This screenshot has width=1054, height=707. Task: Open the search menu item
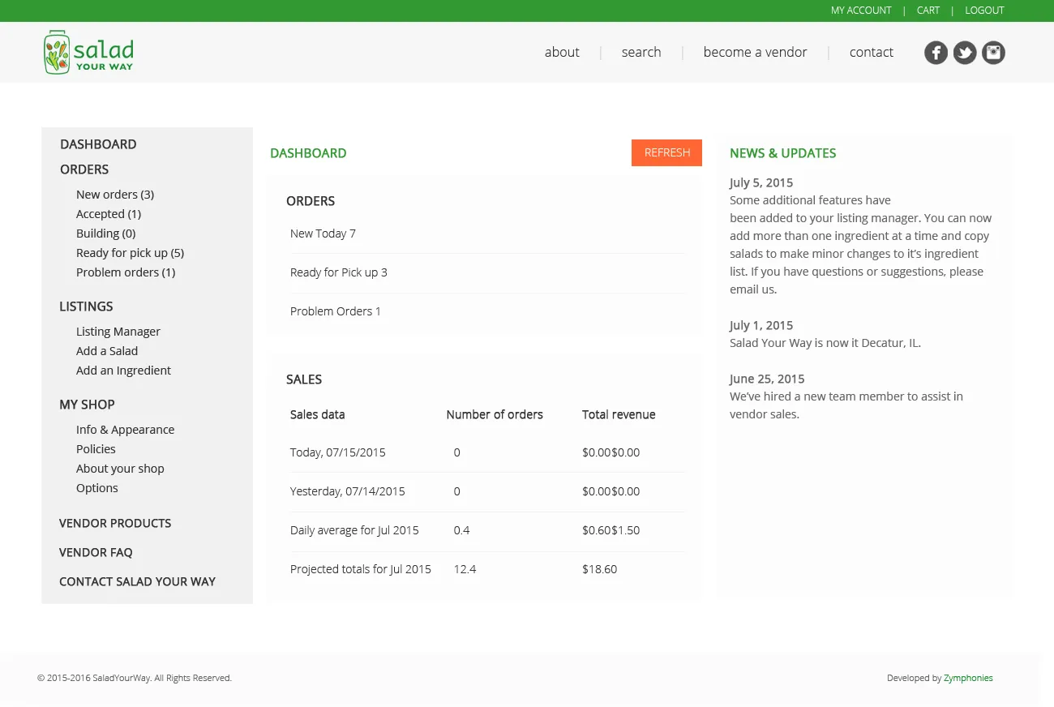click(x=641, y=52)
